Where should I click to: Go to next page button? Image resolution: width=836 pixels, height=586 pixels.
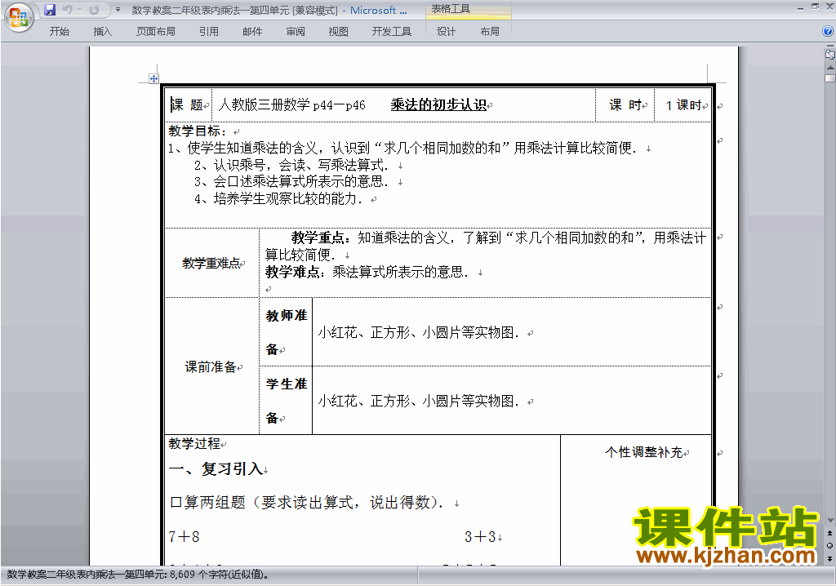point(829,558)
